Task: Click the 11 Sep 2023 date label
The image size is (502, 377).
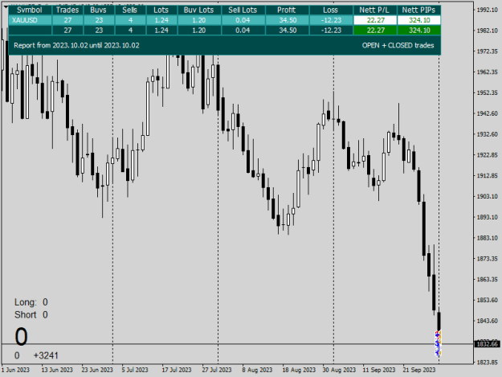Action: [379, 370]
